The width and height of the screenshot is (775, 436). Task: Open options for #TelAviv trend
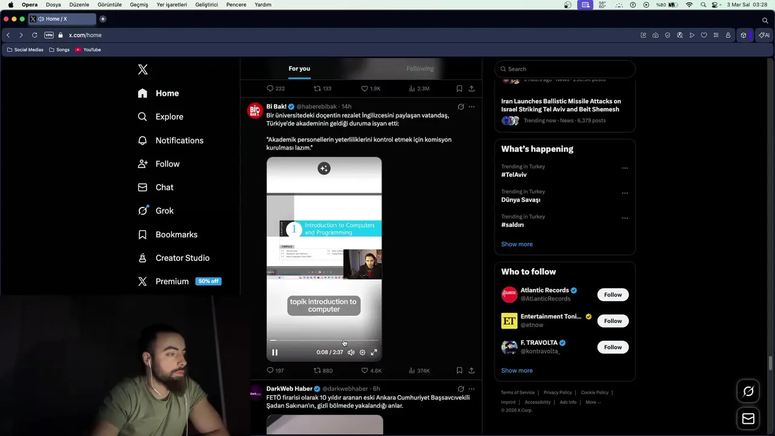click(625, 168)
